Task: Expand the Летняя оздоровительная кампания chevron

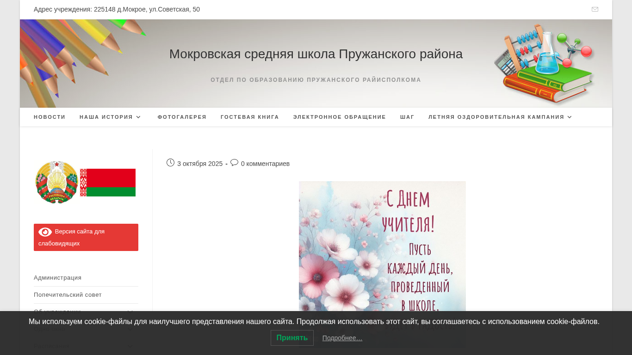Action: pos(570,117)
